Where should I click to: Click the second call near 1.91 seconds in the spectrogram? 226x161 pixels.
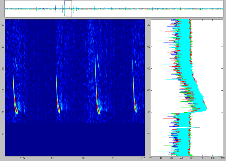point(58,90)
